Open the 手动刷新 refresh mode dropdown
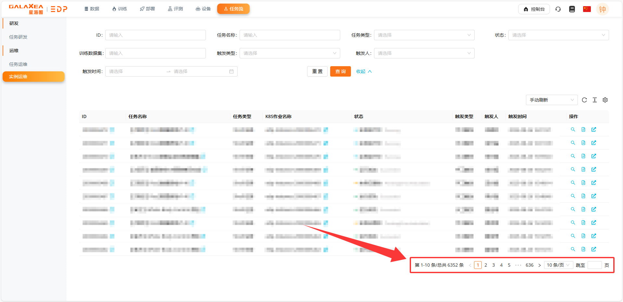Viewport: 623px width, 302px height. [551, 100]
